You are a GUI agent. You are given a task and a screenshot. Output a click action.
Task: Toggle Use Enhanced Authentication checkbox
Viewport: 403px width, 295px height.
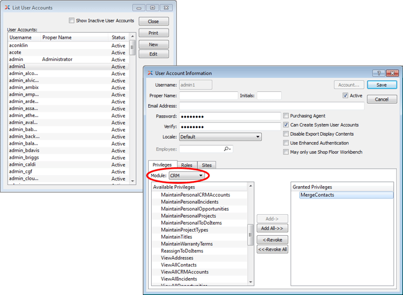tap(286, 143)
